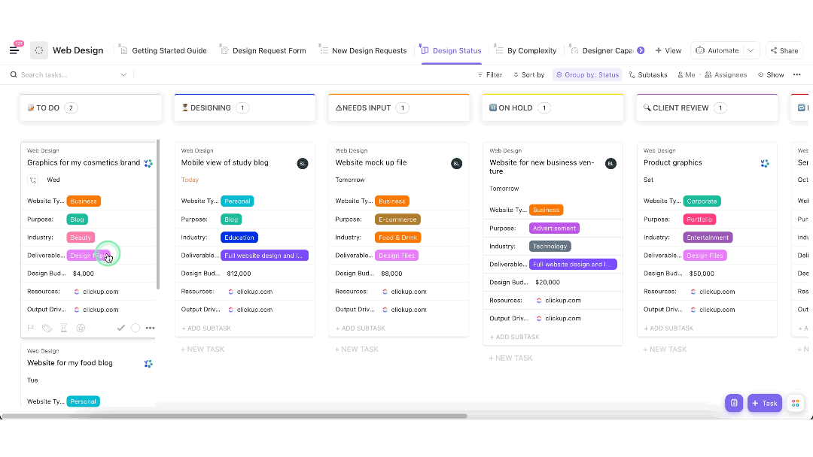Screen dimensions: 813x457
Task: Click the $50,000 design budget value
Action: tap(702, 274)
